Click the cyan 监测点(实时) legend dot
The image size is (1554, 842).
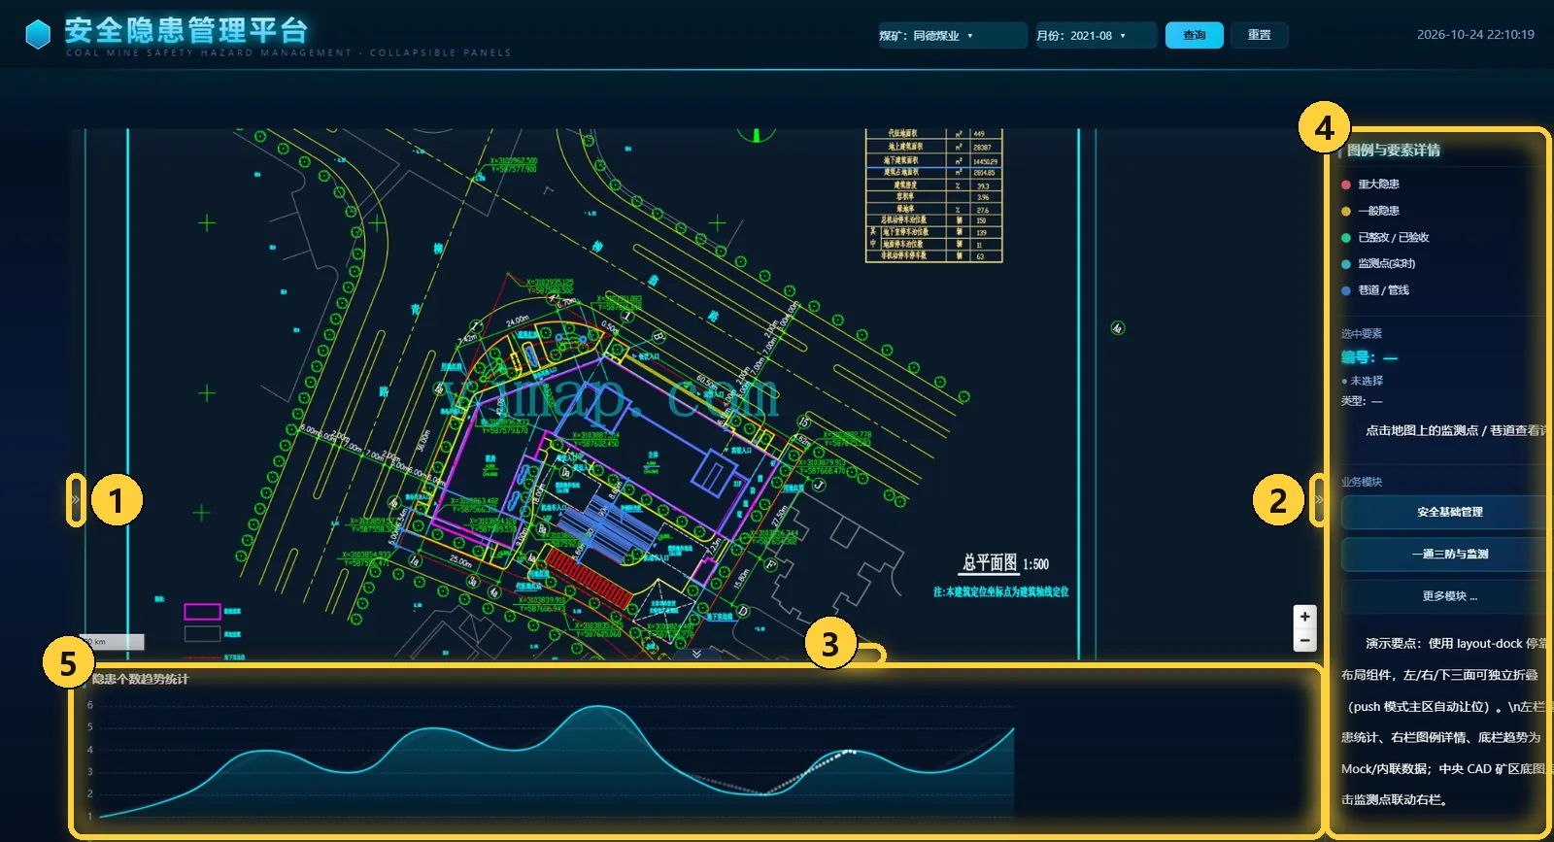[1346, 264]
